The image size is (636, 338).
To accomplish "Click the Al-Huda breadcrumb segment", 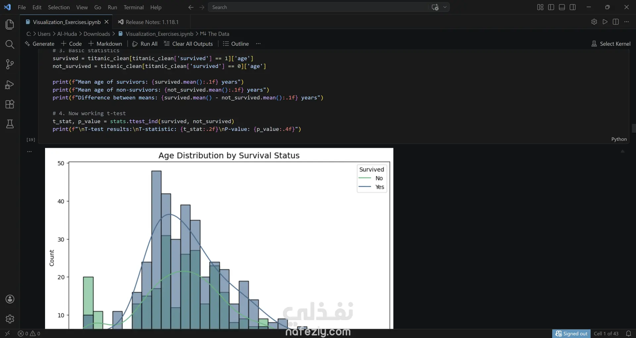I will pos(67,34).
